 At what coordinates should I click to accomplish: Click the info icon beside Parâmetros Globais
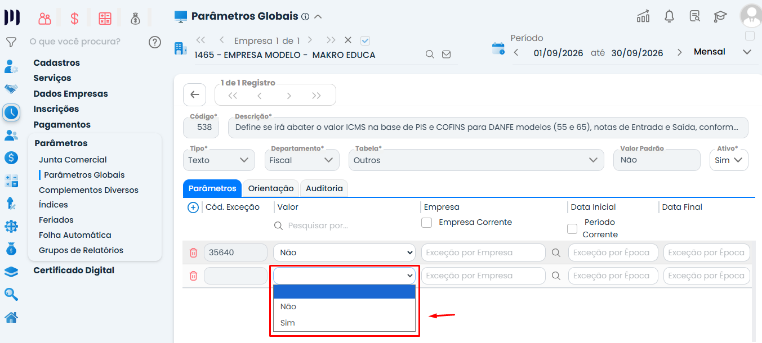pyautogui.click(x=305, y=17)
